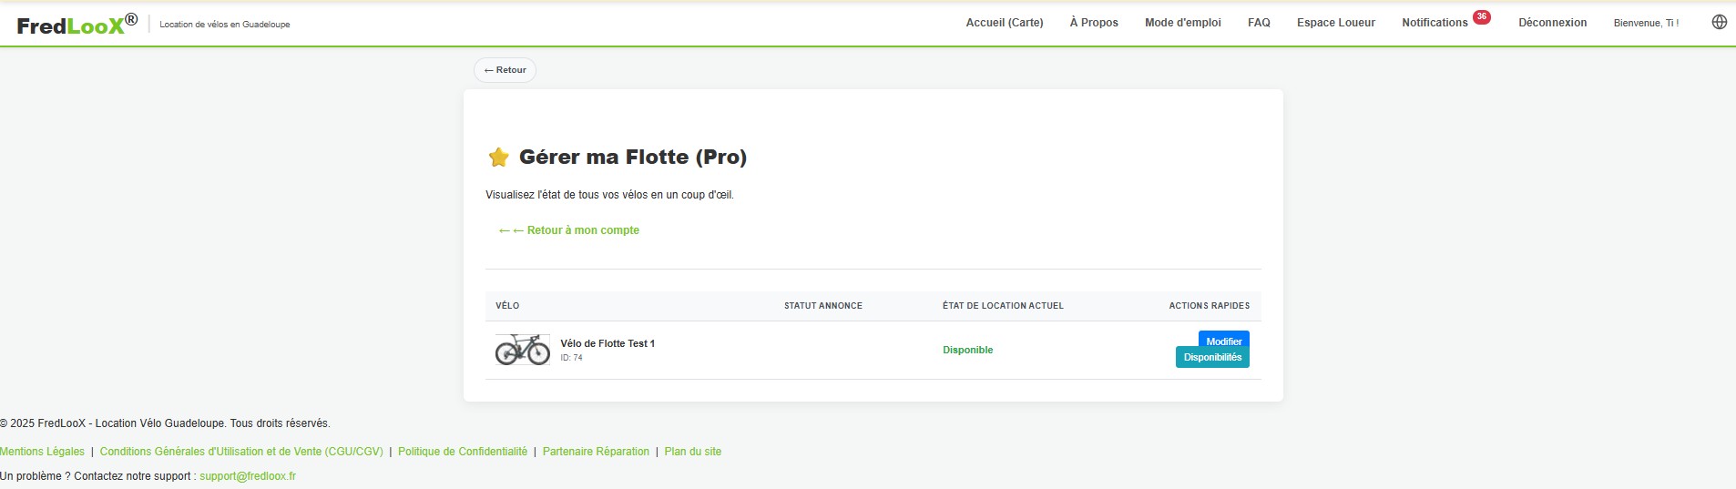Image resolution: width=1736 pixels, height=489 pixels.
Task: Open the CGU/CGV conditions link
Action: point(241,452)
